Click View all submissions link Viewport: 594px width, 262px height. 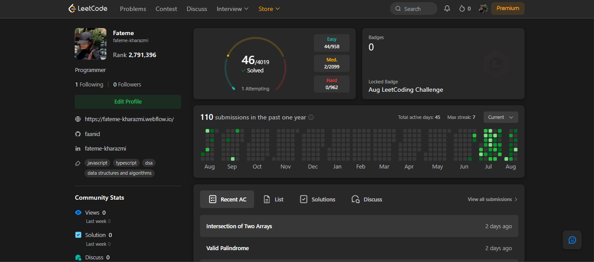[x=493, y=199]
